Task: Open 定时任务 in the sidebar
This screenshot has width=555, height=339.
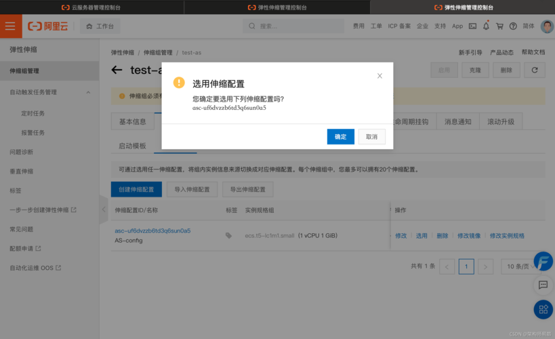Action: pos(33,113)
